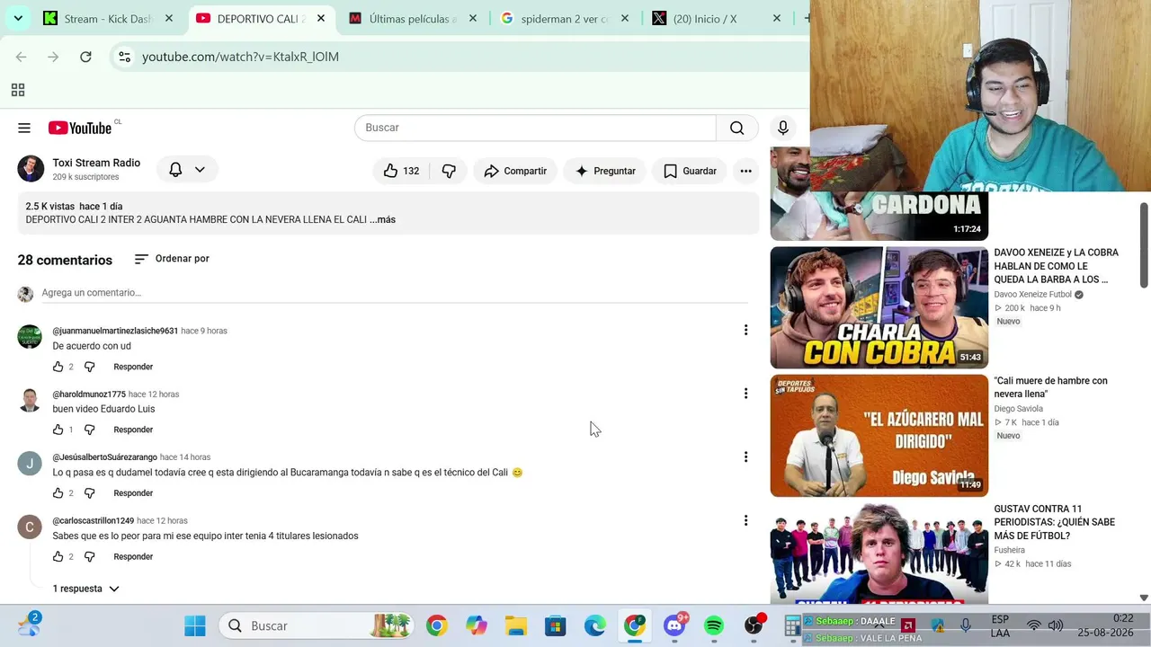Open Spotify from the taskbar
The width and height of the screenshot is (1151, 647).
[x=714, y=625]
